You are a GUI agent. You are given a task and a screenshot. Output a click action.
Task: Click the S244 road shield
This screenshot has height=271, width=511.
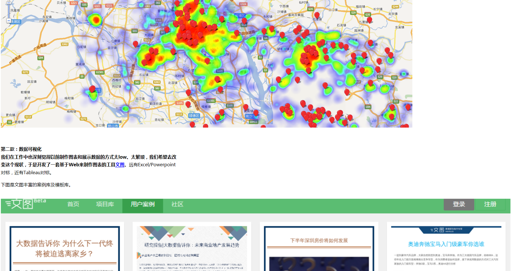point(395,7)
